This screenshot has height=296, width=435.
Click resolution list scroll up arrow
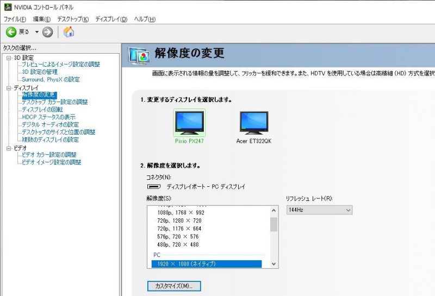point(274,211)
